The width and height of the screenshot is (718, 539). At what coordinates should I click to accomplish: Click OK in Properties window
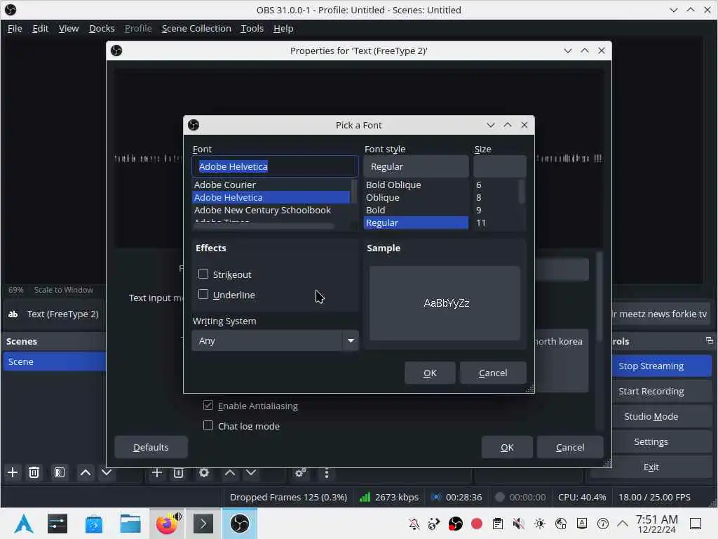pyautogui.click(x=507, y=447)
